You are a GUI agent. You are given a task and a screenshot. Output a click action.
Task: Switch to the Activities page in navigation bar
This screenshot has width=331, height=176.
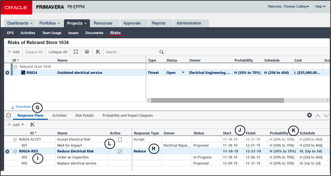28,33
